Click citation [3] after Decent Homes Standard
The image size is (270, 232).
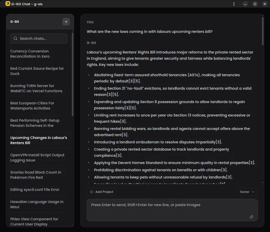(252, 163)
